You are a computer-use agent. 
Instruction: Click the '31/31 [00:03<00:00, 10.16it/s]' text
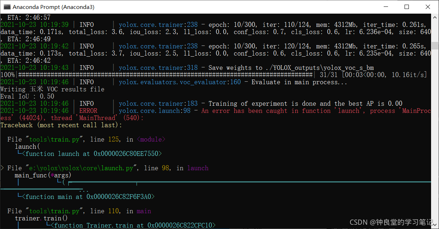point(373,75)
